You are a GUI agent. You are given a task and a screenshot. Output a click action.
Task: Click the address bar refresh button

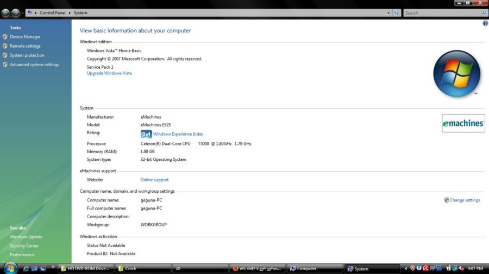(397, 13)
